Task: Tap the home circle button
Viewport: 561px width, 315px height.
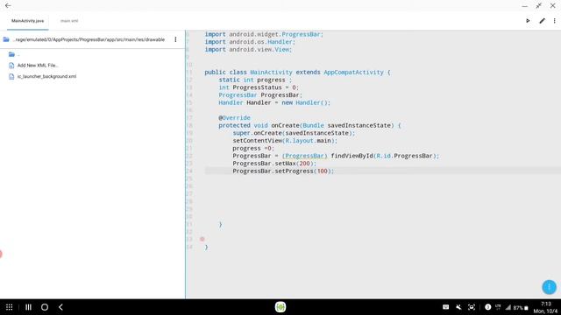Action: [45, 307]
